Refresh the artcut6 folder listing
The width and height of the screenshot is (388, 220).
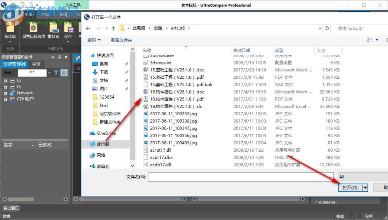point(327,28)
